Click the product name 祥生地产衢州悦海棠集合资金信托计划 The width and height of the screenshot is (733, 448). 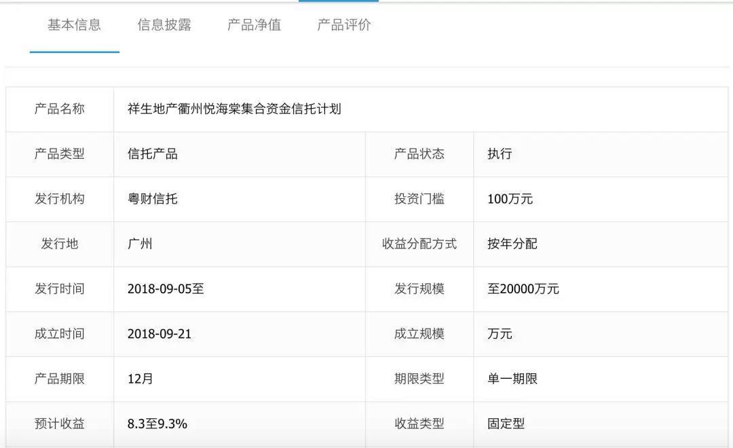[234, 109]
